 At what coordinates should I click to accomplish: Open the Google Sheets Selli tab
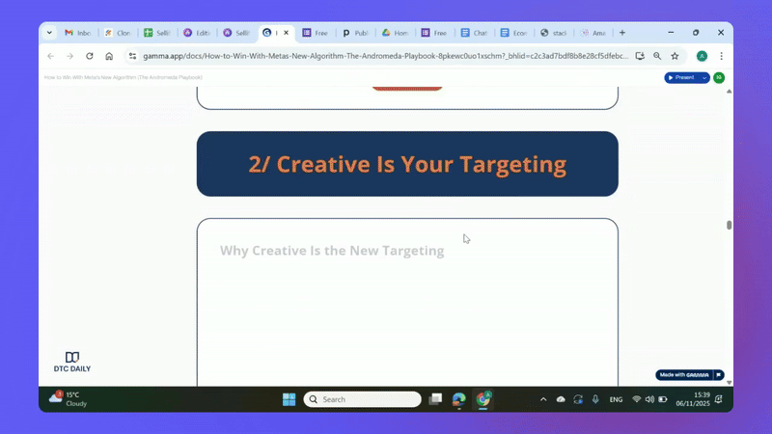point(157,33)
